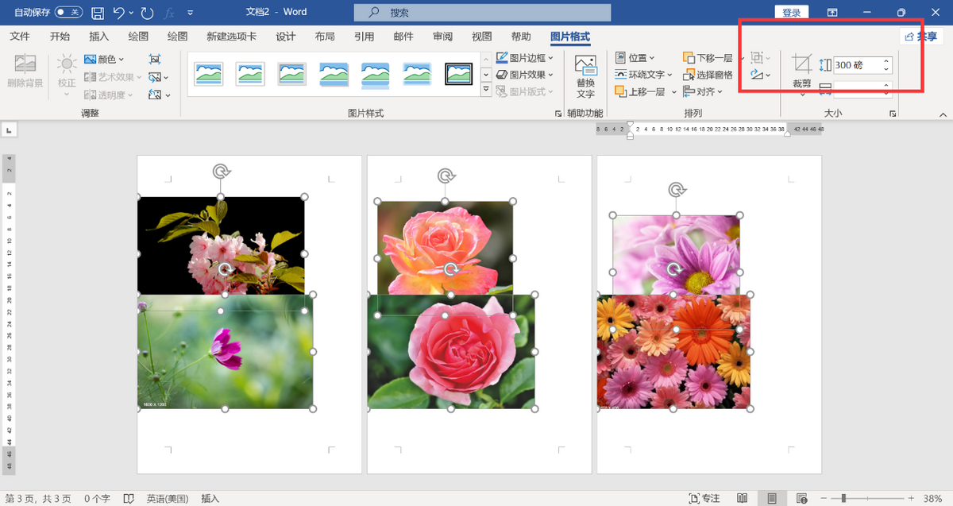953x506 pixels.
Task: Click the 共享 share button
Action: [x=921, y=37]
